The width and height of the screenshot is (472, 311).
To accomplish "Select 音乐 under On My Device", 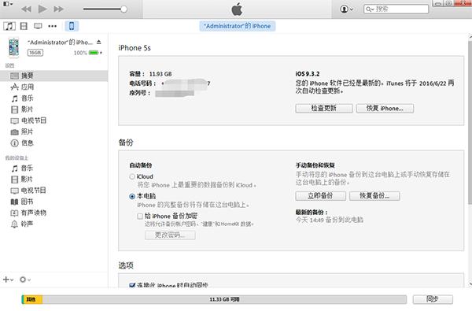I will tap(27, 168).
